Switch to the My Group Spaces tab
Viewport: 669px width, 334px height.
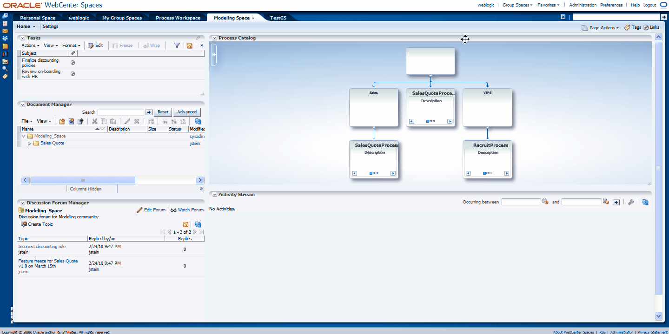(122, 18)
